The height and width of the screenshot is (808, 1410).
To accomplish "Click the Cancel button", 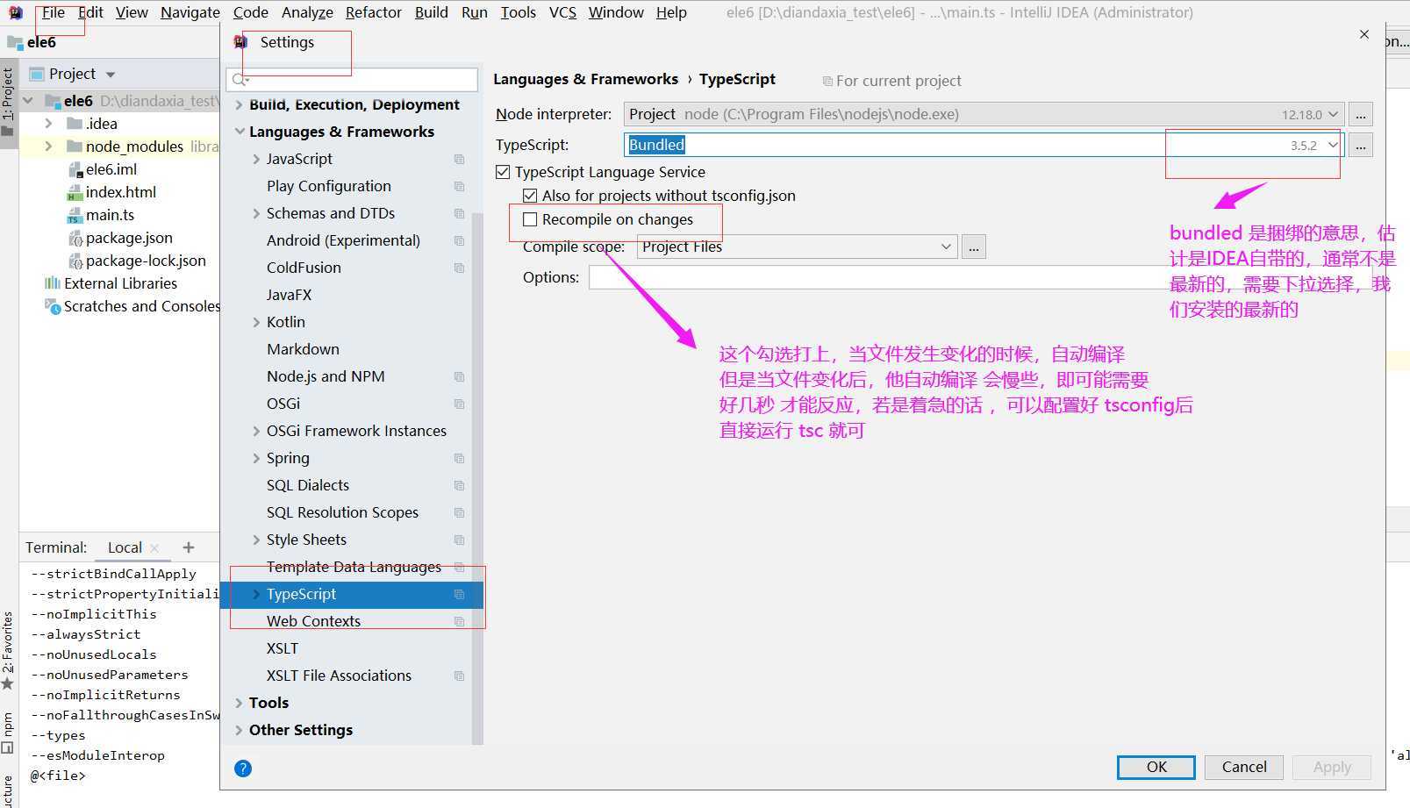I will 1244,767.
